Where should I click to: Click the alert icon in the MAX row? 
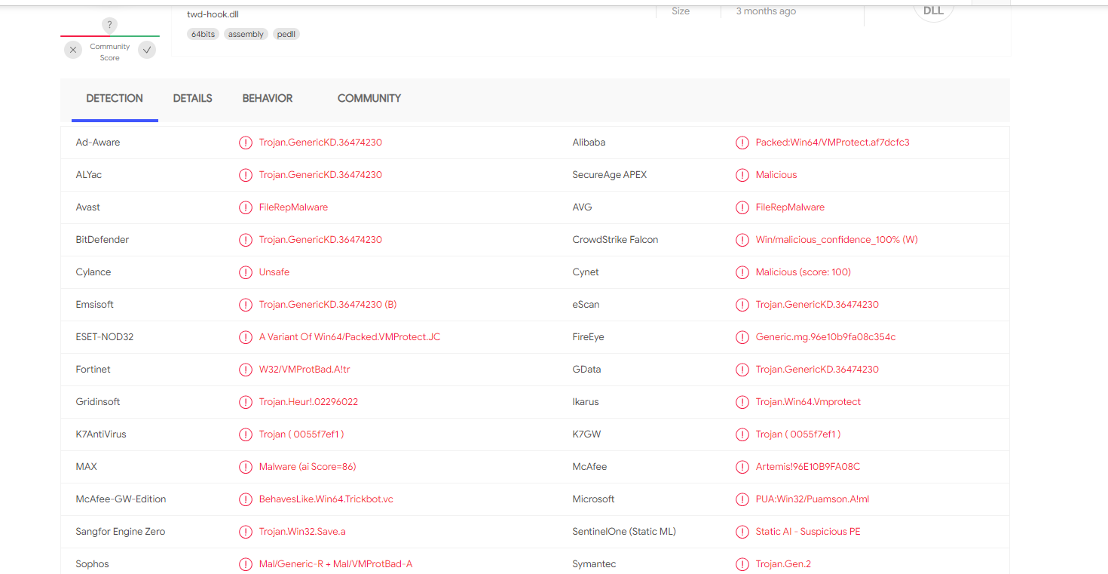tap(246, 467)
